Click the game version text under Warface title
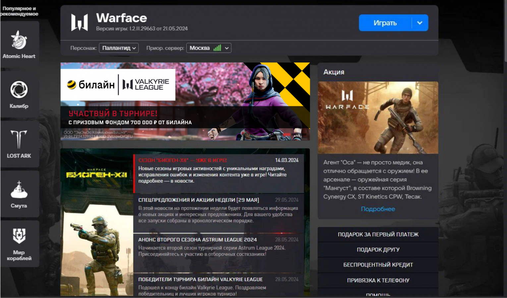This screenshot has width=507, height=298. [142, 28]
